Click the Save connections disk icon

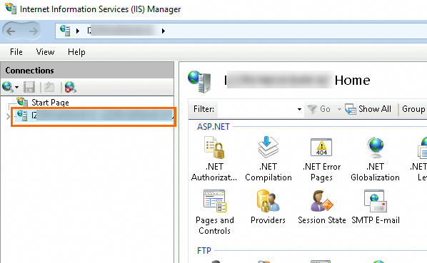coord(29,87)
